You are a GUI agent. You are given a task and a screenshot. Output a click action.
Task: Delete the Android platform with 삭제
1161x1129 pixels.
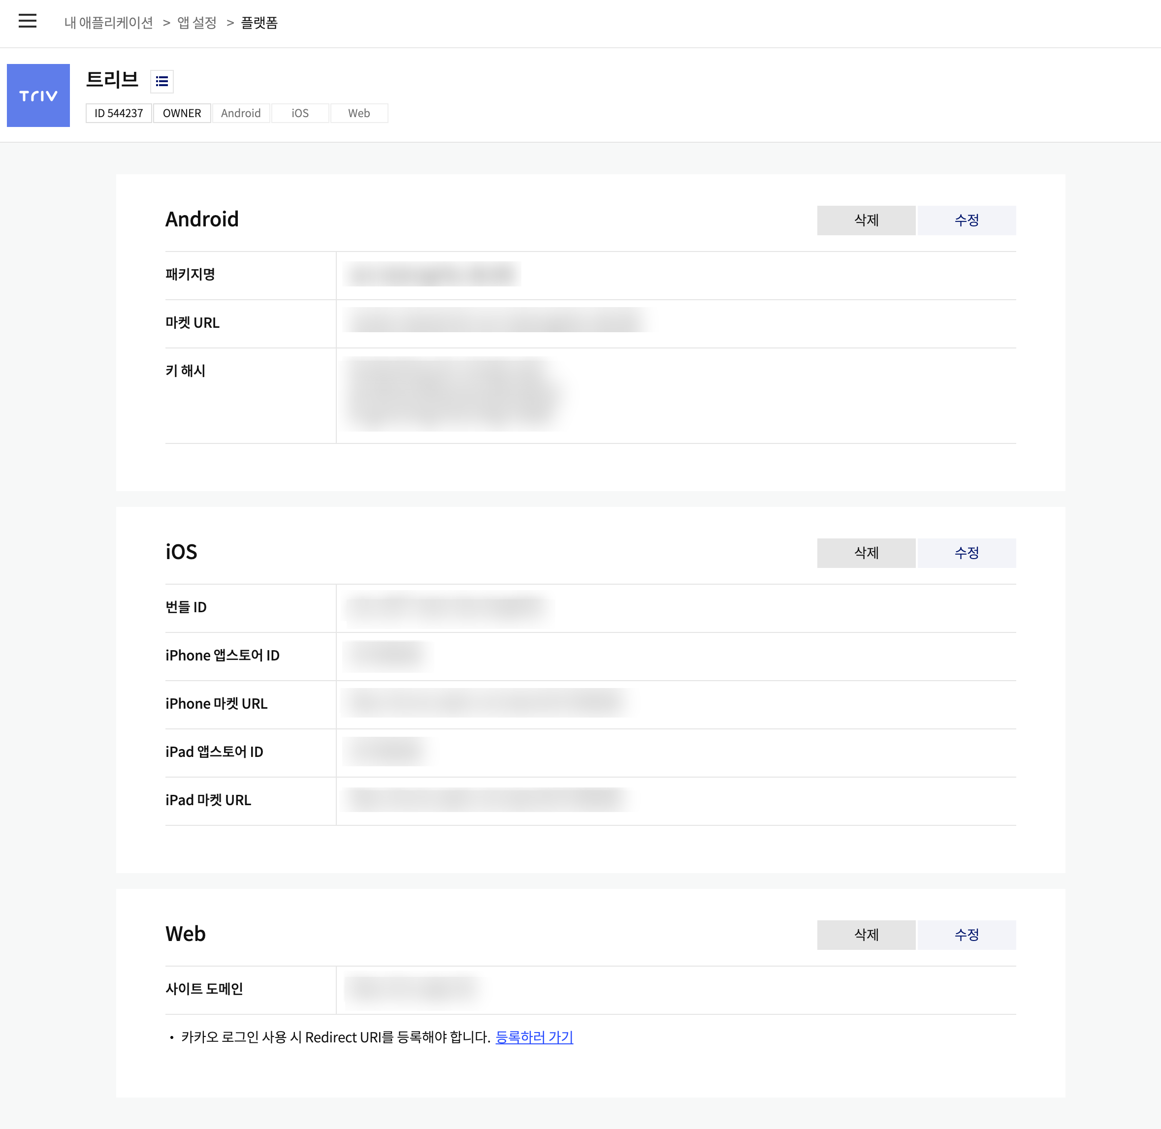866,220
